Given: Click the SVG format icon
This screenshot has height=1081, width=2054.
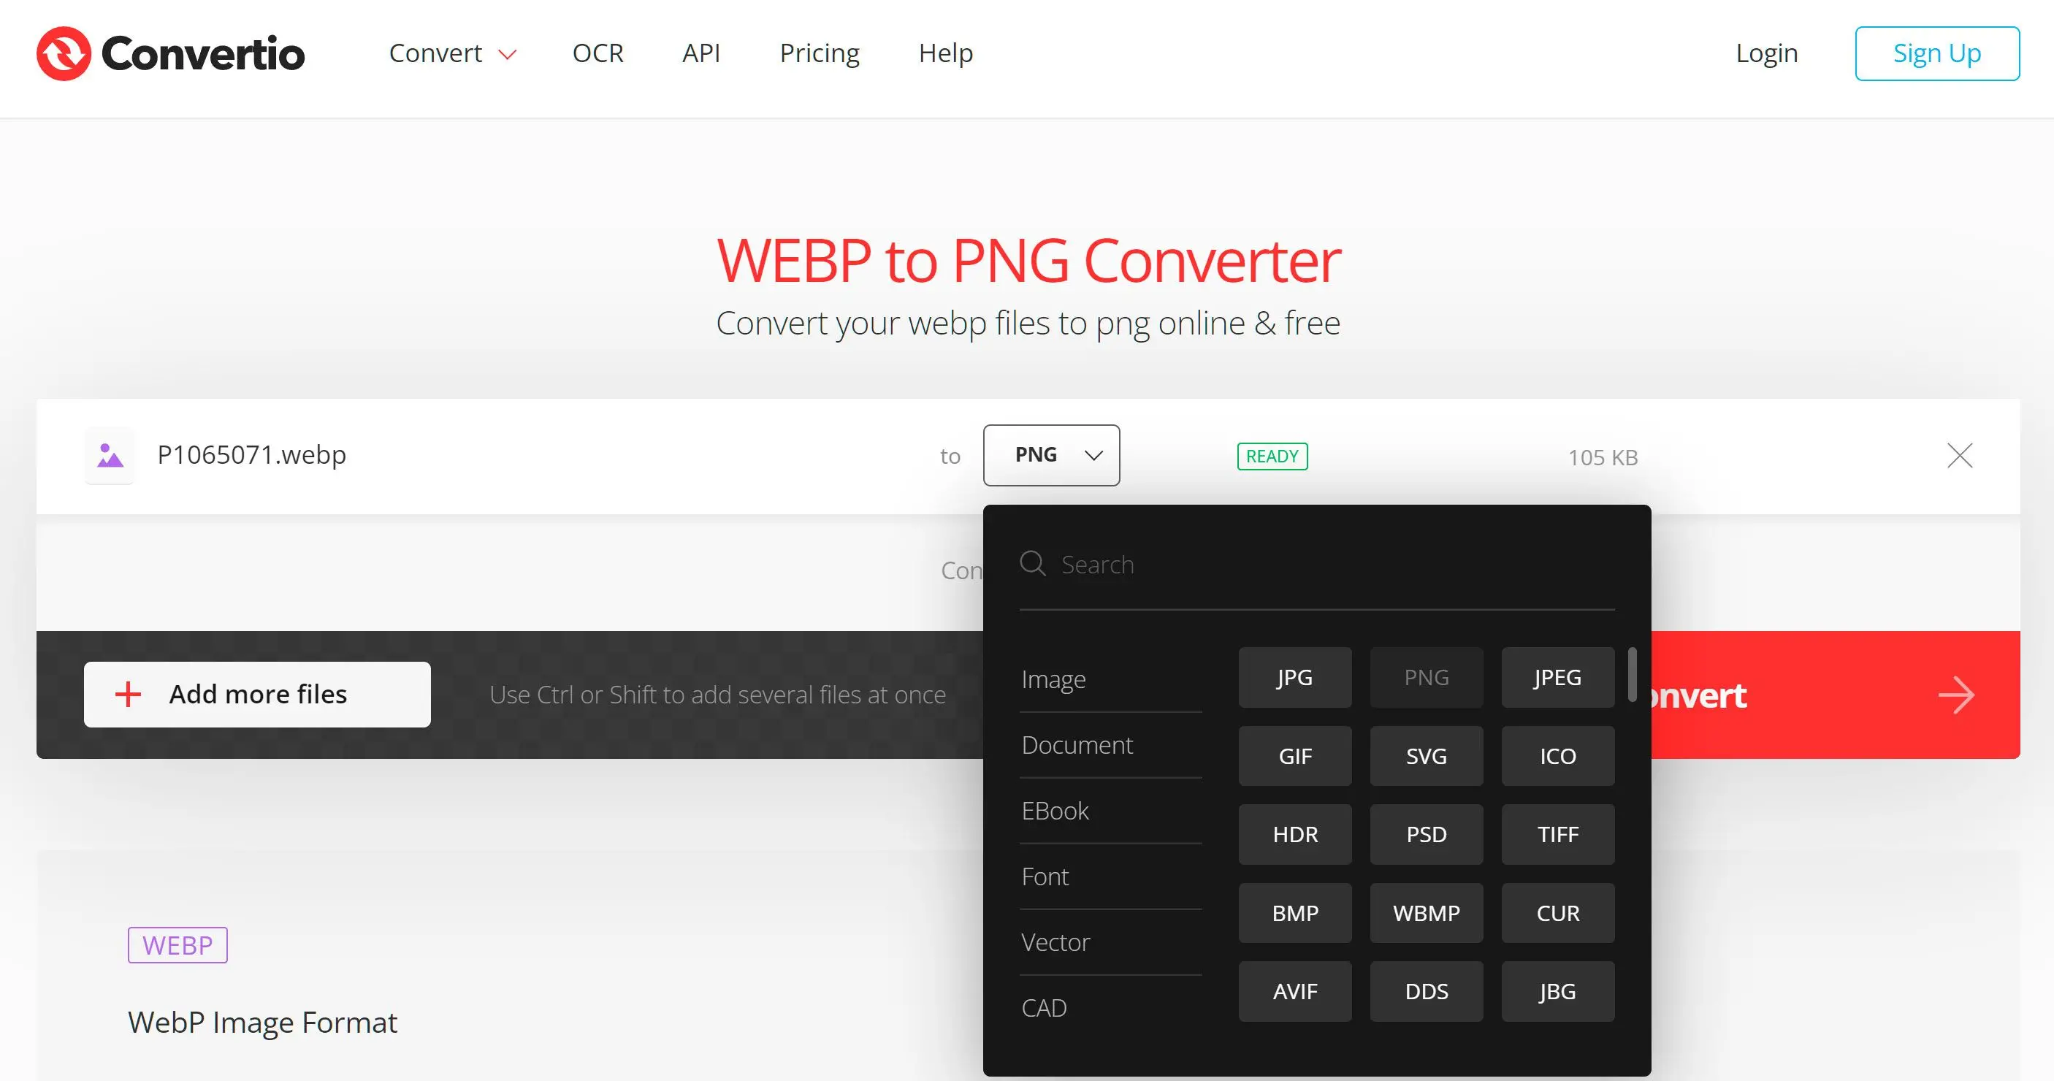Looking at the screenshot, I should 1425,757.
